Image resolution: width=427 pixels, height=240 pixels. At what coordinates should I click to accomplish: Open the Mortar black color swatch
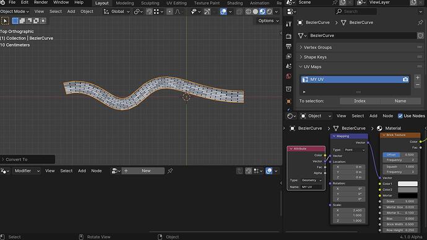point(407,195)
